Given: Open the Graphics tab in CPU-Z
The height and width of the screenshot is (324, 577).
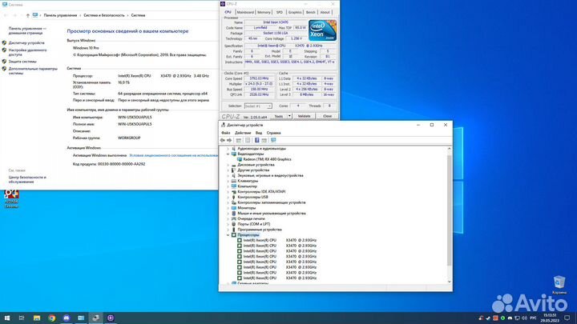Looking at the screenshot, I should pyautogui.click(x=295, y=12).
